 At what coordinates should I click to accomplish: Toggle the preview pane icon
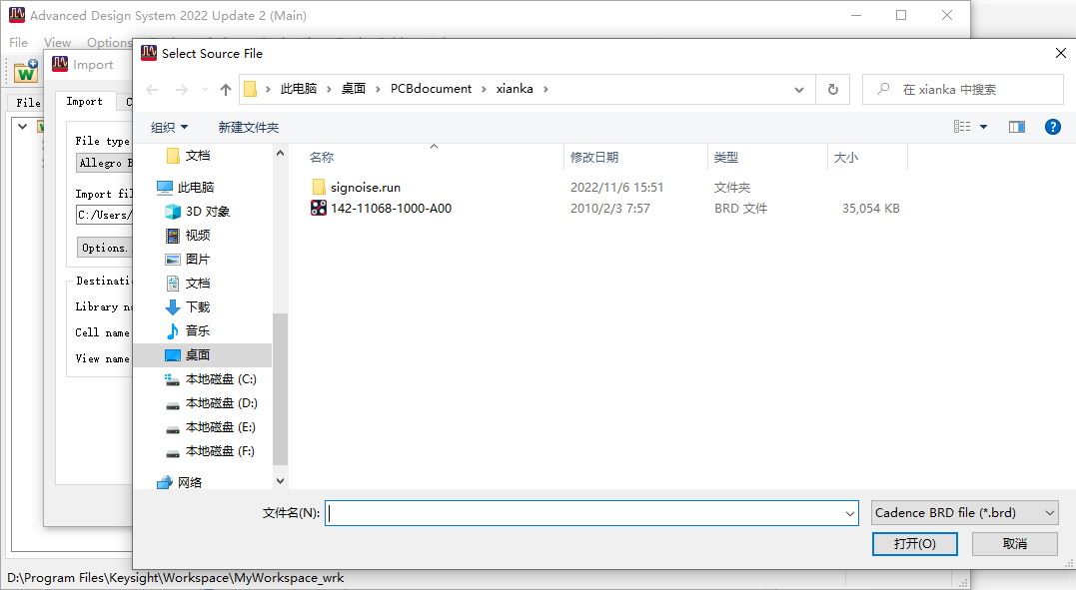tap(1017, 127)
